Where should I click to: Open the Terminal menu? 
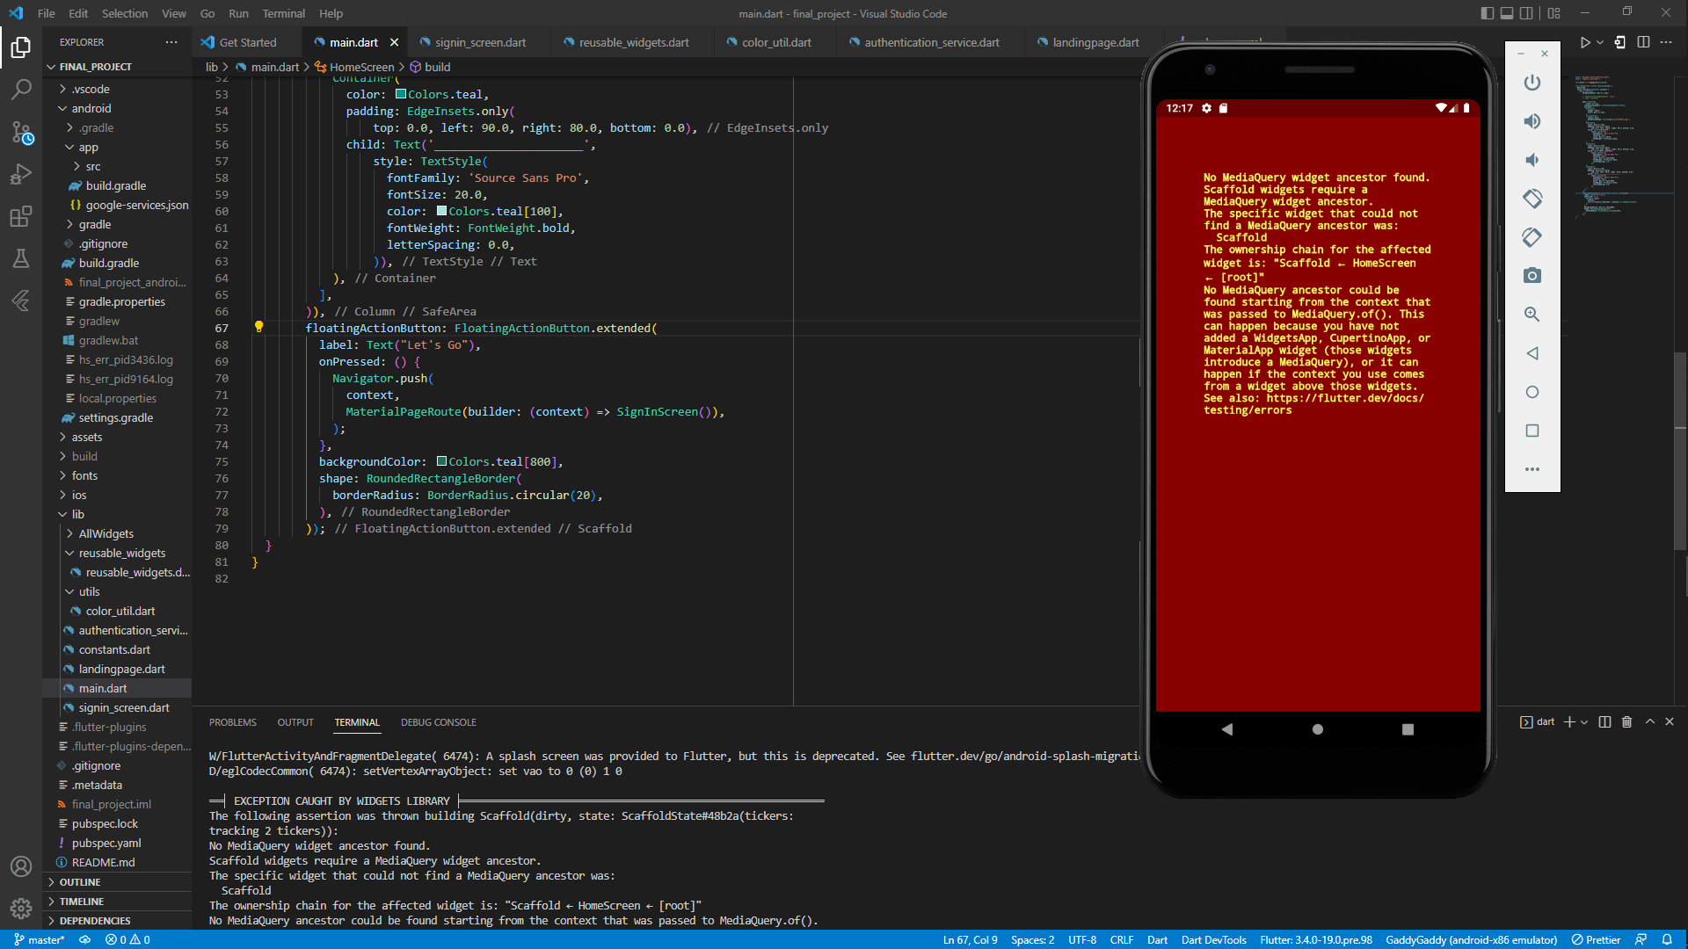[283, 13]
